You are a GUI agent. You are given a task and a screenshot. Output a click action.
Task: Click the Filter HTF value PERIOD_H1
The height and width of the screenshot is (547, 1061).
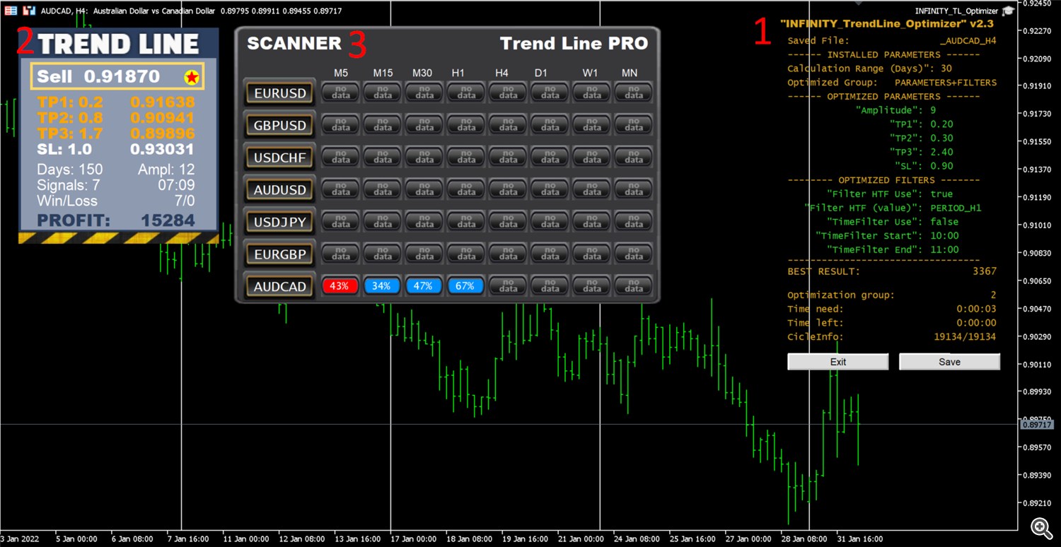(x=956, y=208)
